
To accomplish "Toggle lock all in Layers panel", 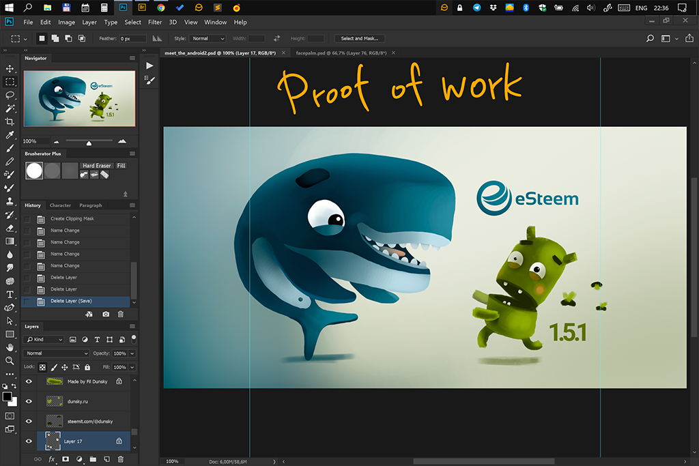I will tap(87, 368).
